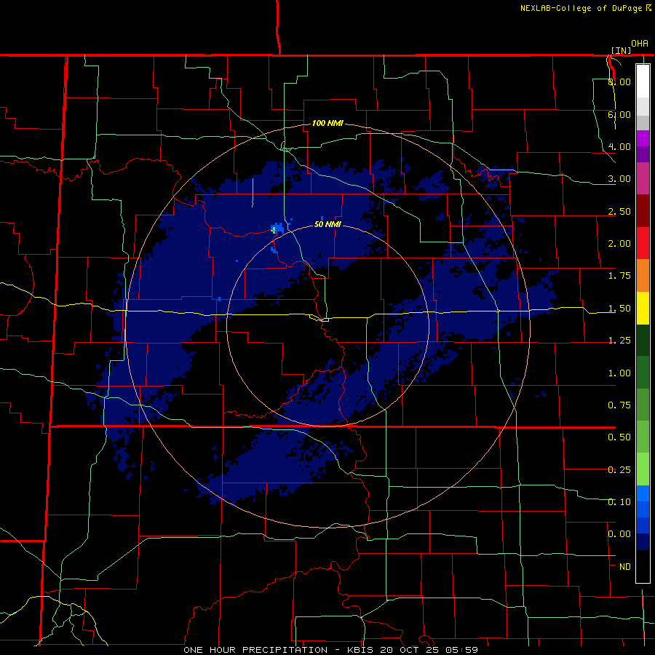
Task: Click the OHA product label
Action: pyautogui.click(x=640, y=43)
